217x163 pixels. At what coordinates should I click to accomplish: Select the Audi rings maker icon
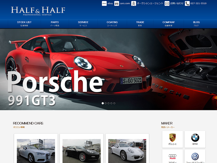[173, 157]
